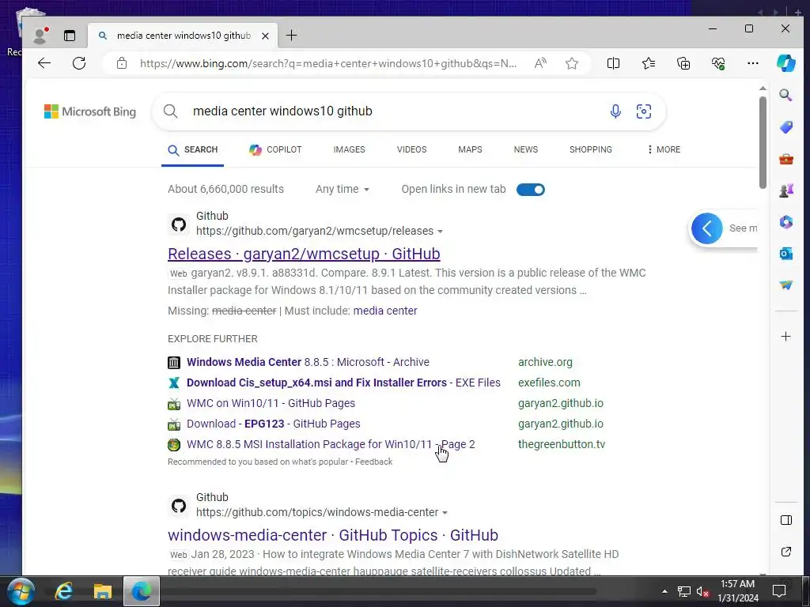The height and width of the screenshot is (607, 810).
Task: Open Settings and more ellipsis menu
Action: [x=753, y=63]
